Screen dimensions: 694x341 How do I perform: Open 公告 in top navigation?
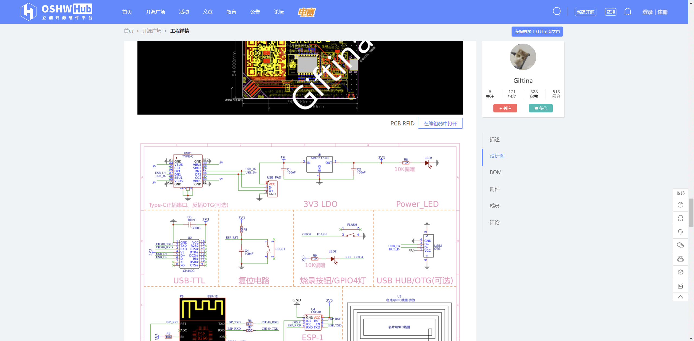(255, 12)
